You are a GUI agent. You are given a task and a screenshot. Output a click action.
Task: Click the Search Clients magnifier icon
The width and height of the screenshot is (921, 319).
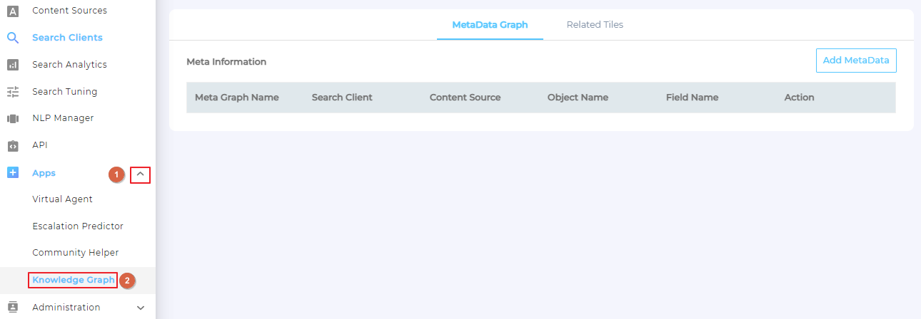pos(12,38)
